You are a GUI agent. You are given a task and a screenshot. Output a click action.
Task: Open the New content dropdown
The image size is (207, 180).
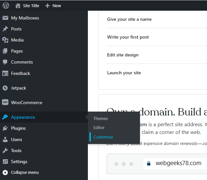point(53,6)
